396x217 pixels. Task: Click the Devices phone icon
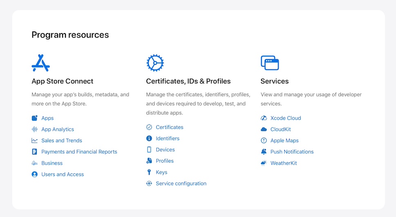coord(149,150)
